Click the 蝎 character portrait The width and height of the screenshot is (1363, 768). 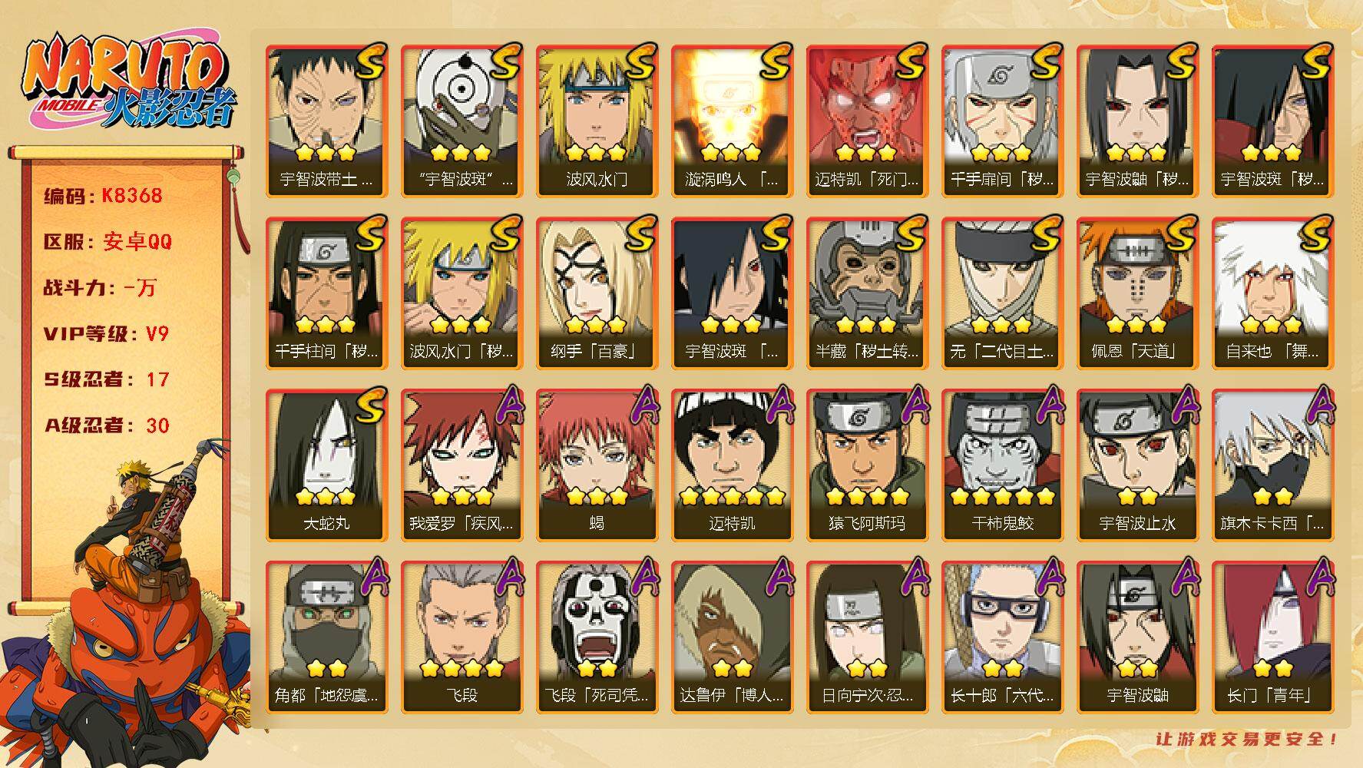(597, 465)
